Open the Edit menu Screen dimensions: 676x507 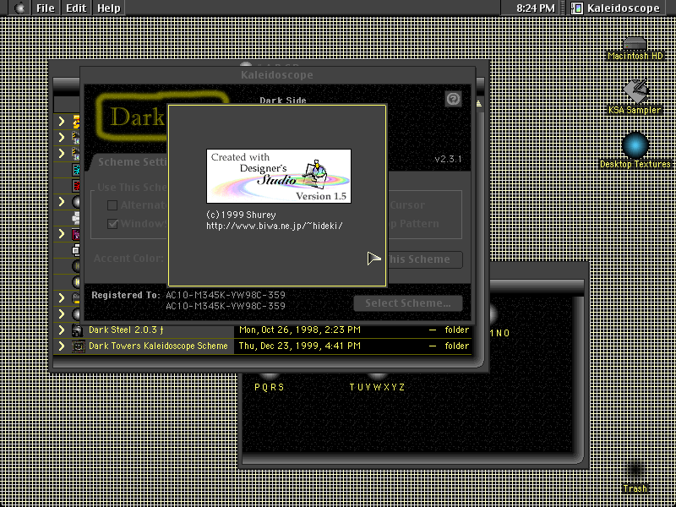tap(76, 8)
